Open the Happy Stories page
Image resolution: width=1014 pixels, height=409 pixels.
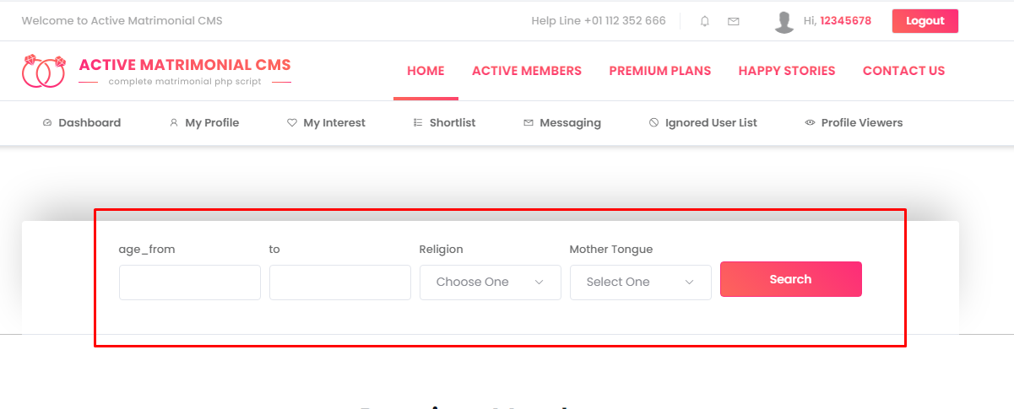tap(787, 71)
